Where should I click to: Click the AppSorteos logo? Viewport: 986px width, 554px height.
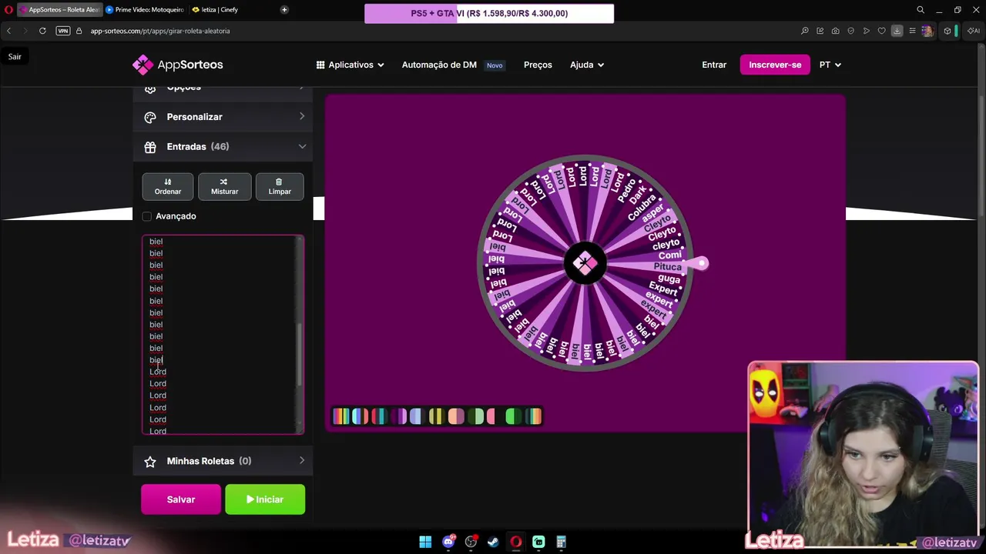click(x=178, y=65)
